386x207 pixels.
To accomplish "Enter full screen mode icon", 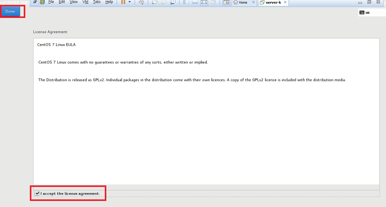I will click(204, 2).
